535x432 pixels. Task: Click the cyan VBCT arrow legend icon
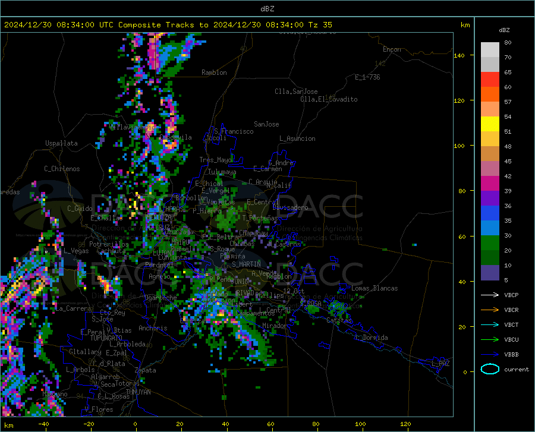coord(490,324)
